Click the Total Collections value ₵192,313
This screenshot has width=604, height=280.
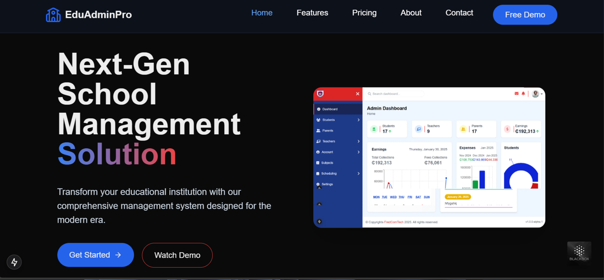click(381, 163)
